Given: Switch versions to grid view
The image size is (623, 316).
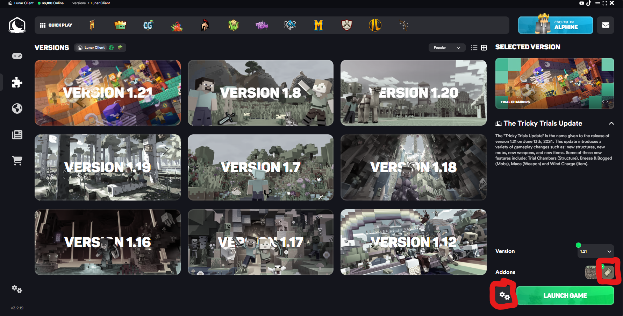Looking at the screenshot, I should click(x=484, y=48).
